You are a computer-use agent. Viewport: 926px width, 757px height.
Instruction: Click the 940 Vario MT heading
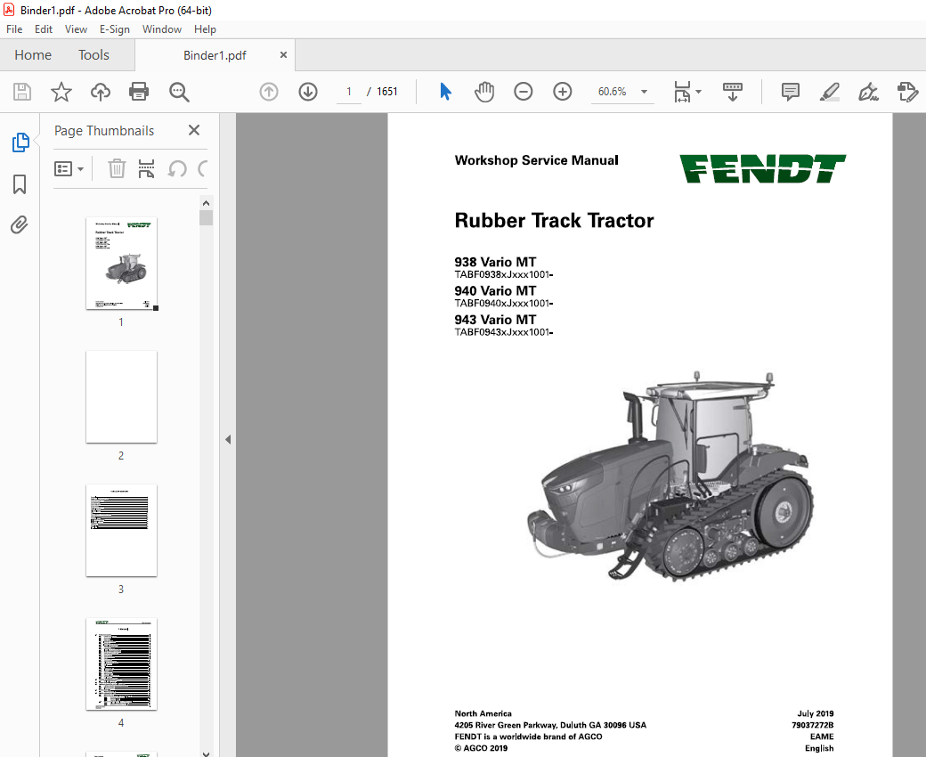click(x=495, y=291)
